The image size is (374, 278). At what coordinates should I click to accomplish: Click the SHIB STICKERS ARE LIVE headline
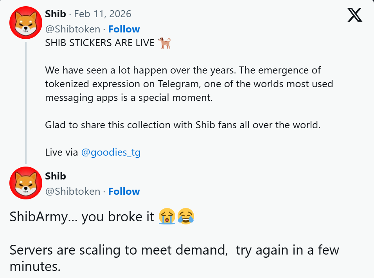[100, 43]
